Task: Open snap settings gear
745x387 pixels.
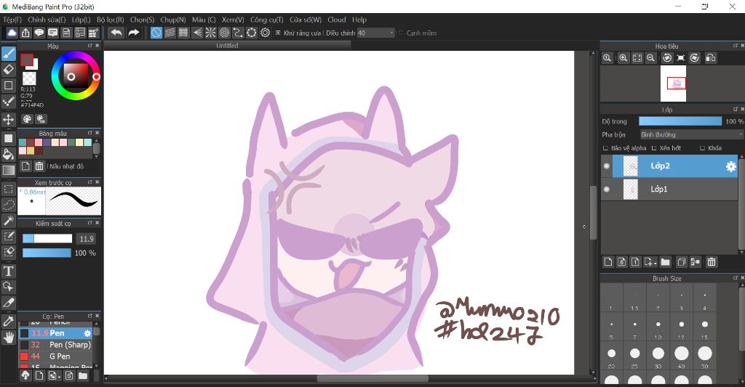Action: click(x=265, y=33)
